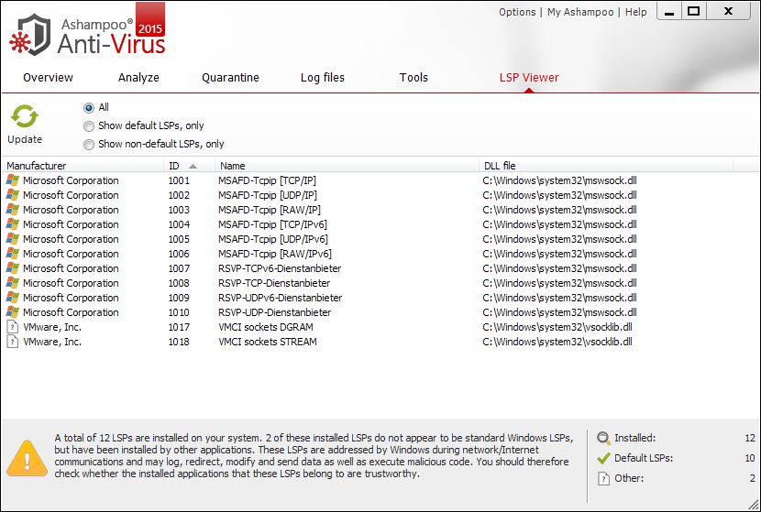The width and height of the screenshot is (761, 512).
Task: Click the Default LSPs count label
Action: point(644,458)
